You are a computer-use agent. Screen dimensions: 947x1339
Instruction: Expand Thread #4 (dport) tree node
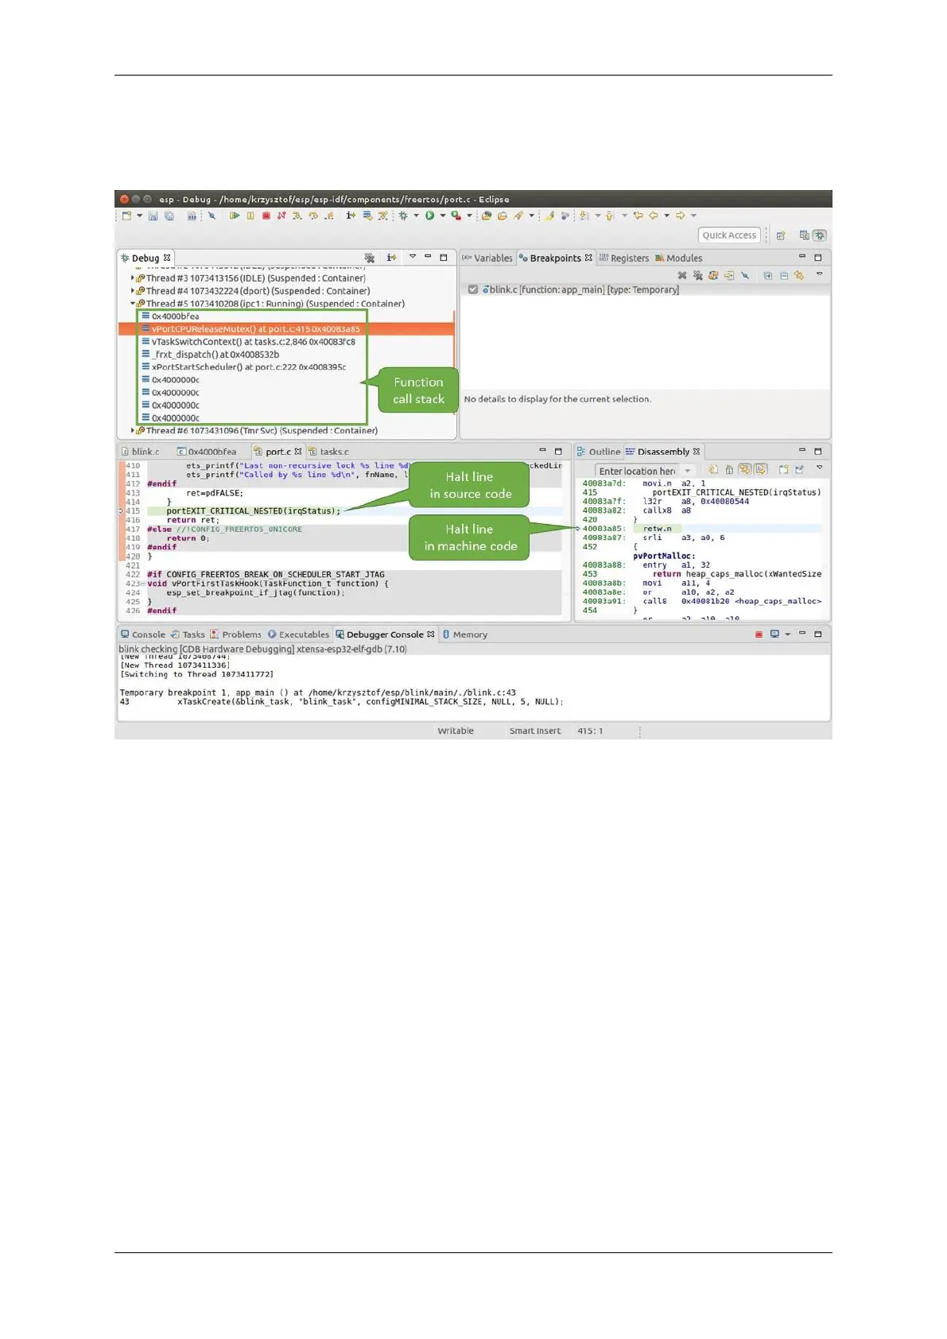132,291
